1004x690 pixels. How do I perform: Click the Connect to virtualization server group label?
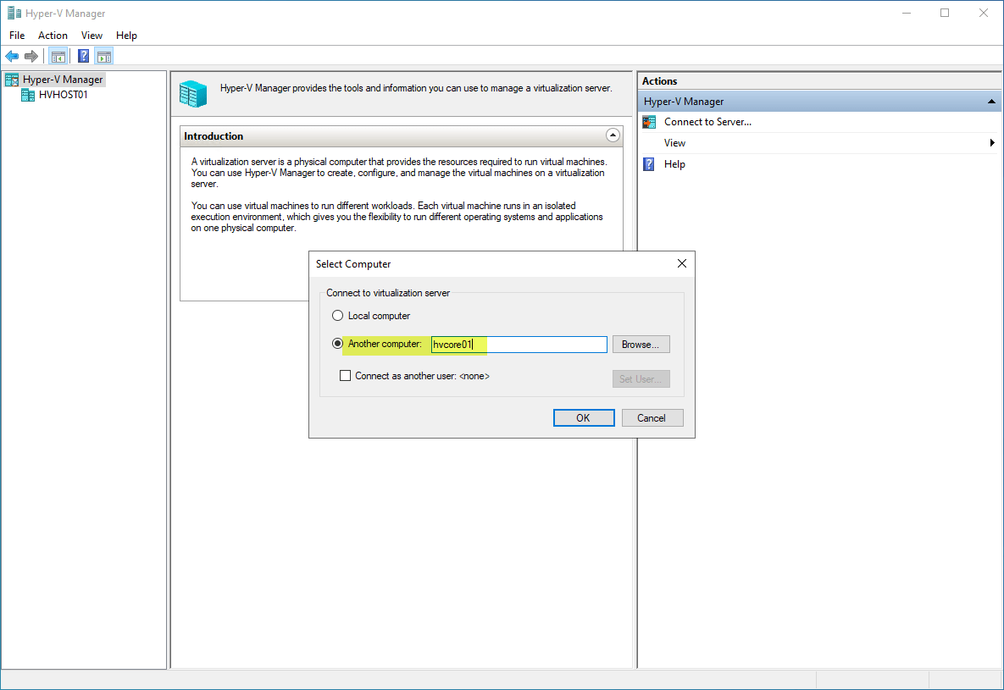click(388, 293)
